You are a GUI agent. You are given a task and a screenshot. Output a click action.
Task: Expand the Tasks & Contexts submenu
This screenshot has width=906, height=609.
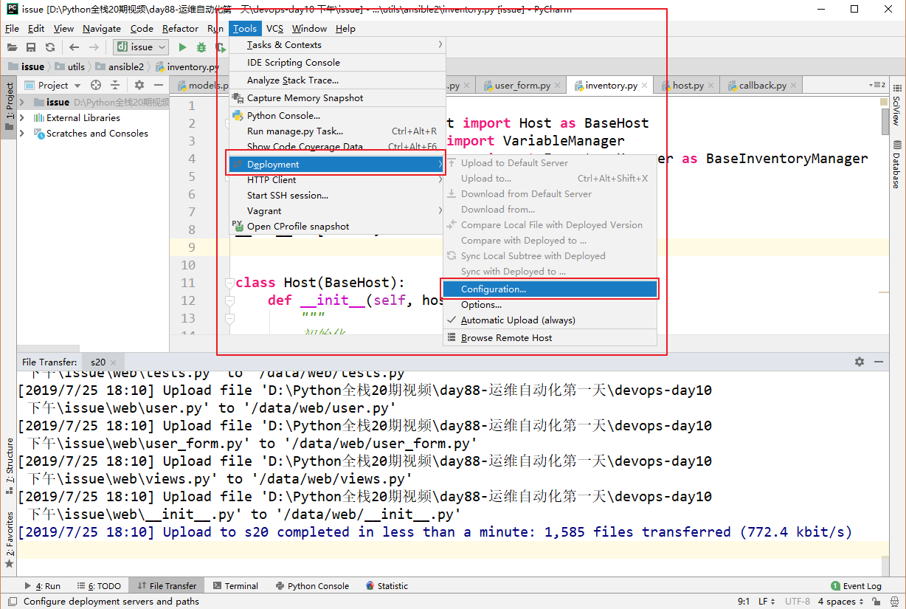click(x=337, y=45)
